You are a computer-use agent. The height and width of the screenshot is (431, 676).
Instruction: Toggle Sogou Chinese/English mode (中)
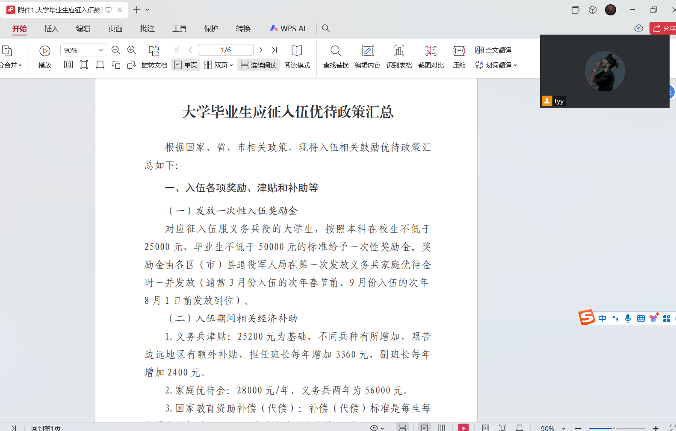point(602,318)
